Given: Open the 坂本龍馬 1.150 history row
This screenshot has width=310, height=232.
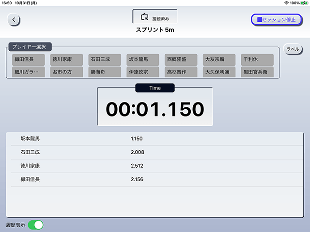Looking at the screenshot, I should (157, 139).
